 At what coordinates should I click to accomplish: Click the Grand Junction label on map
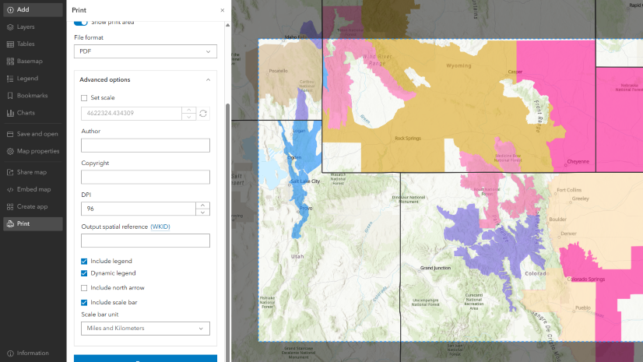pos(435,268)
